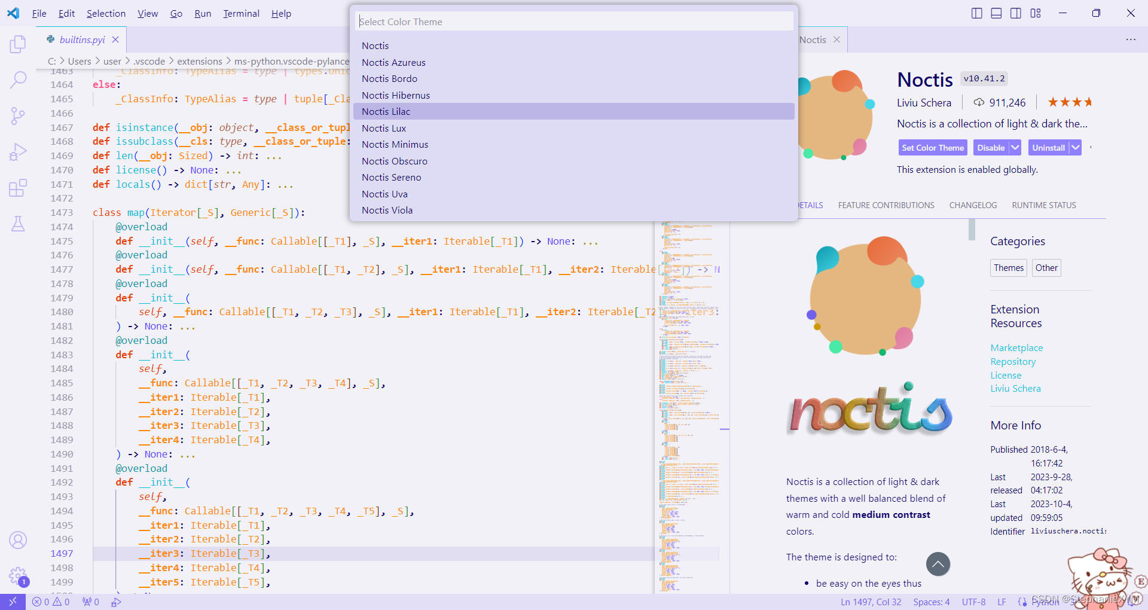
Task: Click the Uninstall button
Action: pos(1048,148)
